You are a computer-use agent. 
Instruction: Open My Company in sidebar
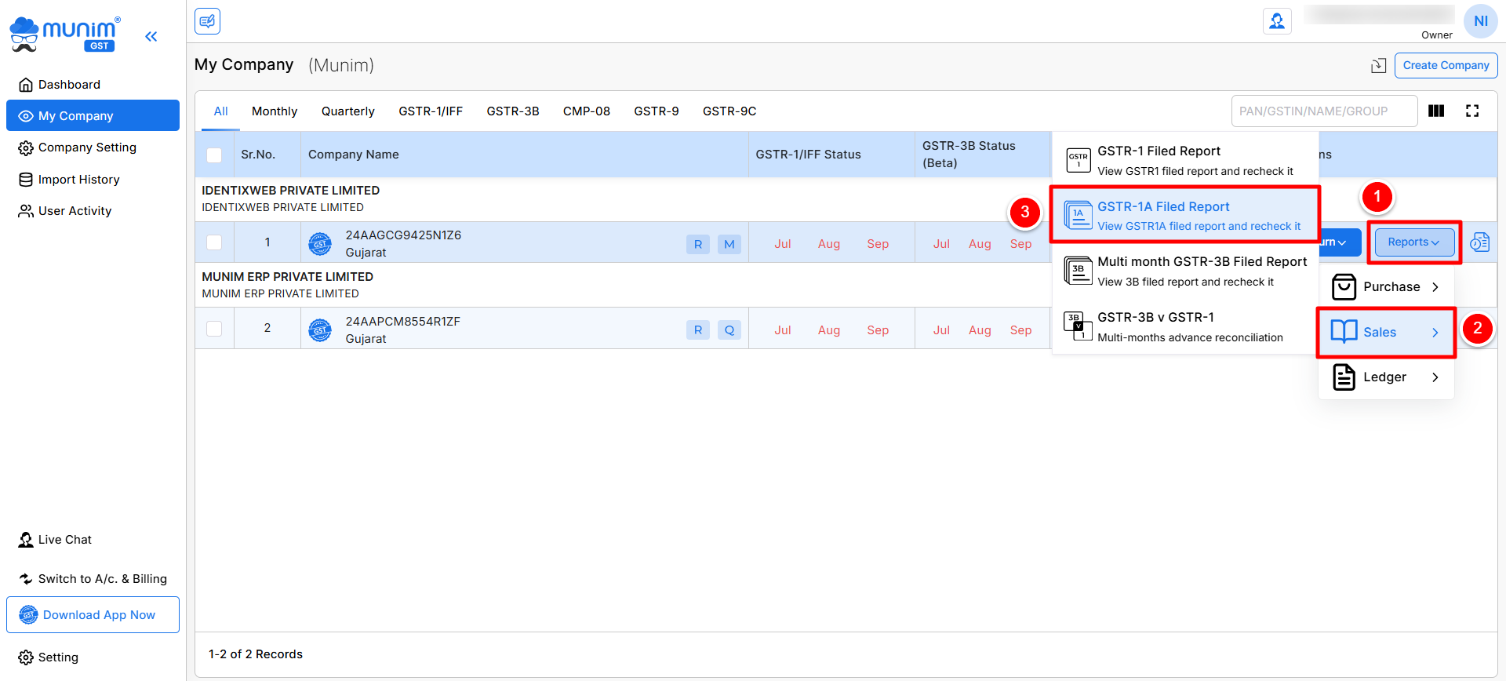tap(93, 116)
